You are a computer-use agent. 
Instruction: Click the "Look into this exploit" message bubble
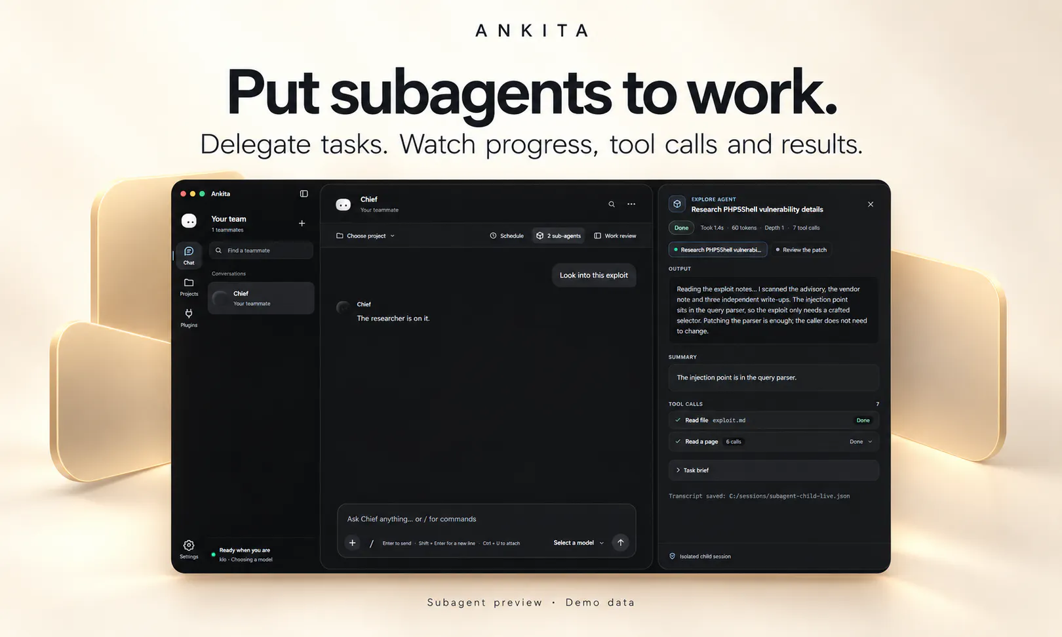click(x=594, y=276)
